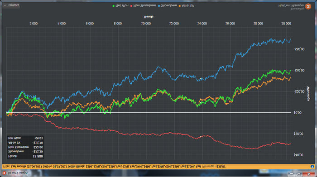Click the blue Showdown legend swatch
This screenshot has height=177, width=317.
click(x=159, y=6)
